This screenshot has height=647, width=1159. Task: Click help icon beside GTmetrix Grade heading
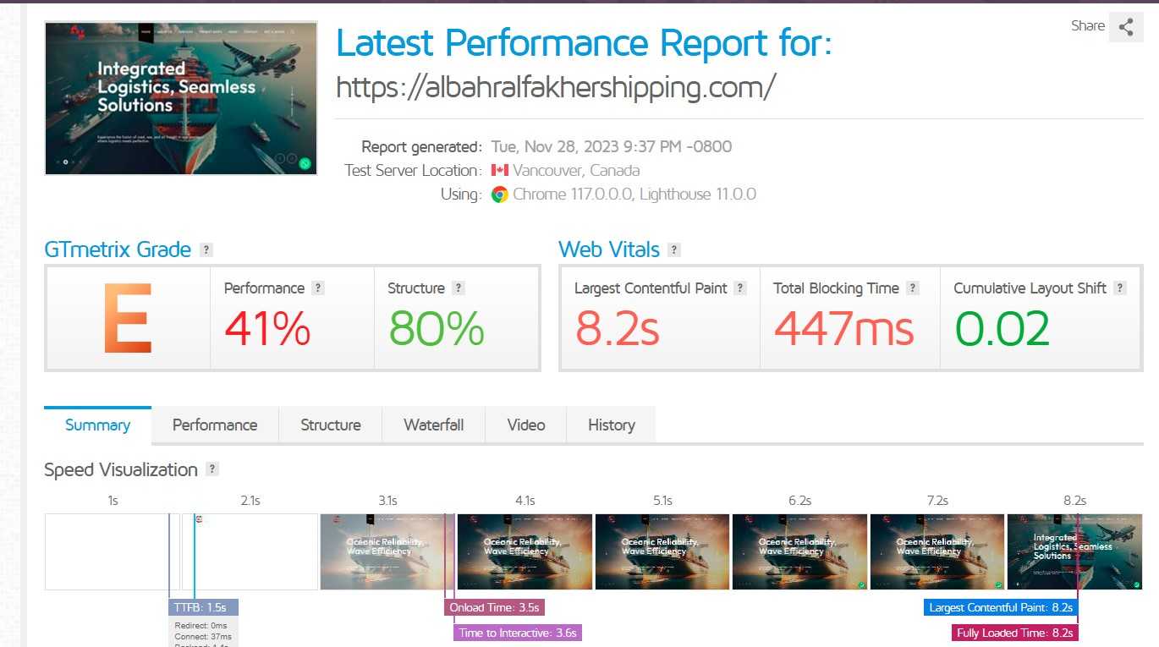pos(206,250)
